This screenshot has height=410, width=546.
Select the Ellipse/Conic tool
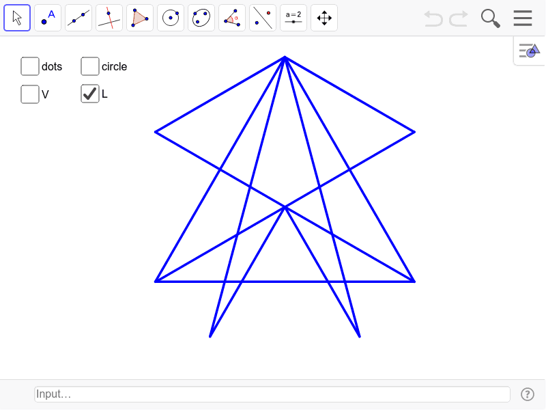(x=201, y=17)
